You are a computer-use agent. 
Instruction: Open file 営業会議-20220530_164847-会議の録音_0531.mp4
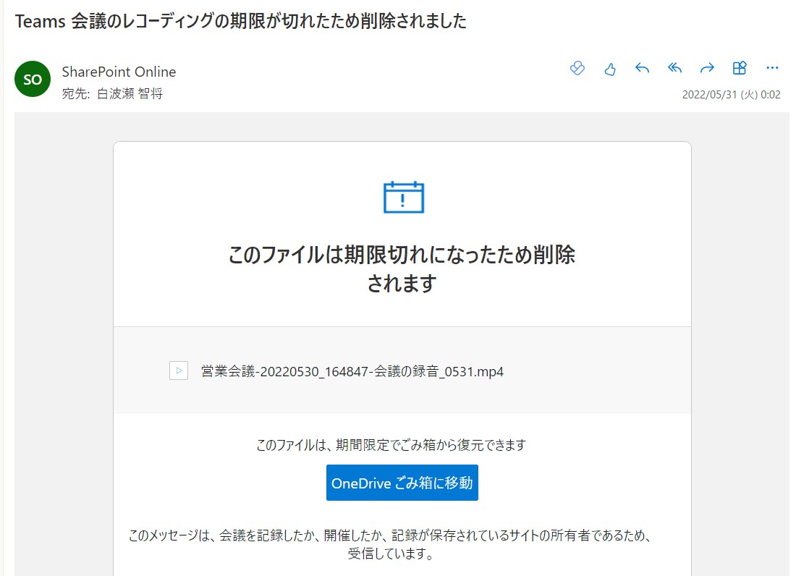tap(352, 371)
